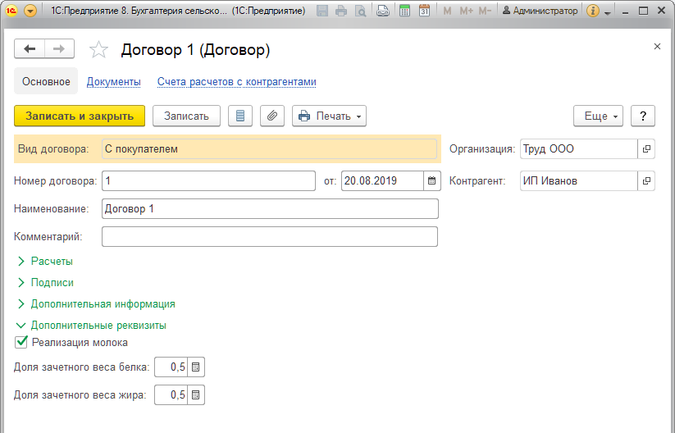Switch to the Основное tab
Viewport: 675px width, 433px height.
(46, 81)
